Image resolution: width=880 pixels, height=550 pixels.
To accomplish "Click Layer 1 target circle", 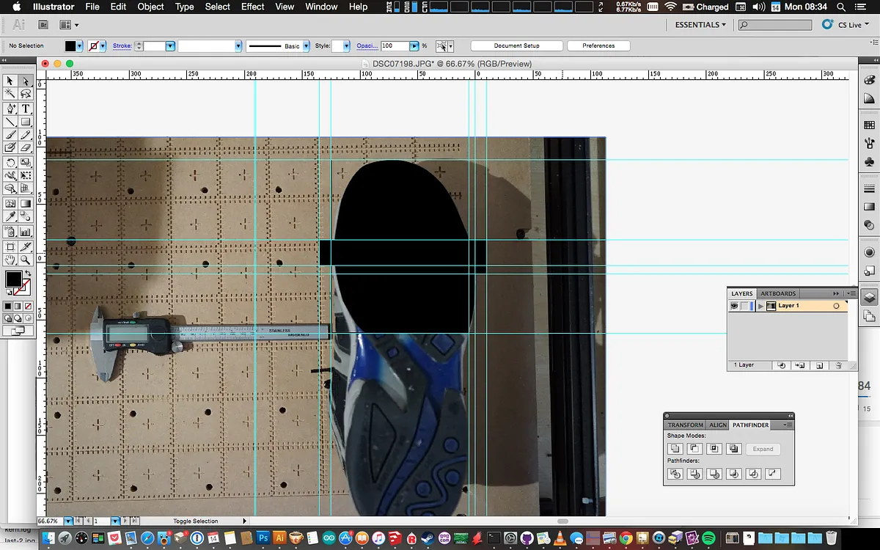I will 836,306.
